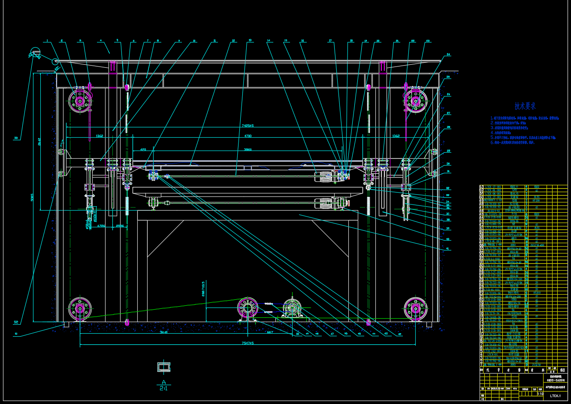Click the LTCK.1 drawing number cell
The height and width of the screenshot is (404, 571).
[x=555, y=396]
